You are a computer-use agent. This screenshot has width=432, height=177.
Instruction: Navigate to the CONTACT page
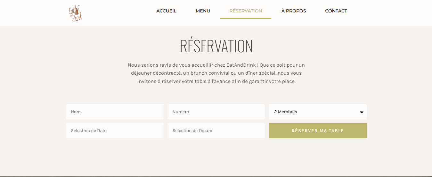(336, 11)
